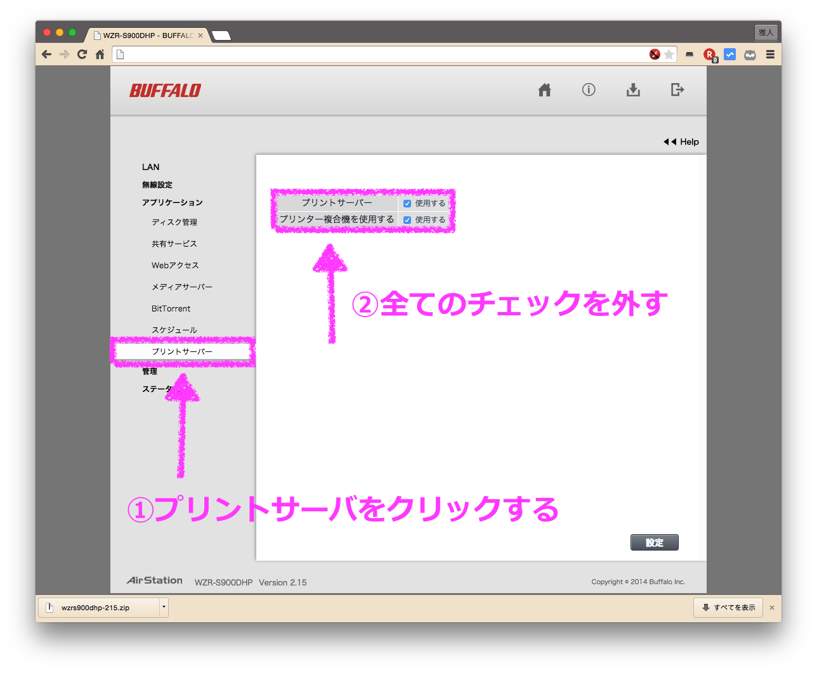Go back with browser back arrow

pyautogui.click(x=46, y=55)
